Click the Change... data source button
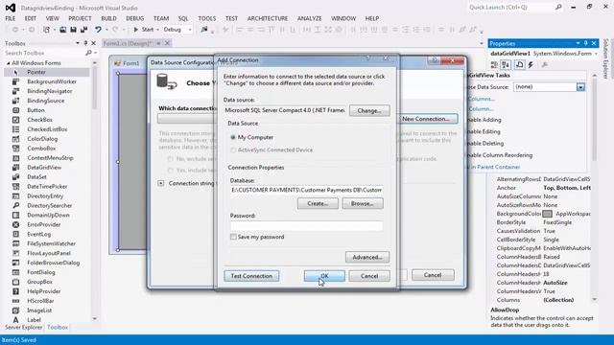614x345 pixels. pos(369,111)
